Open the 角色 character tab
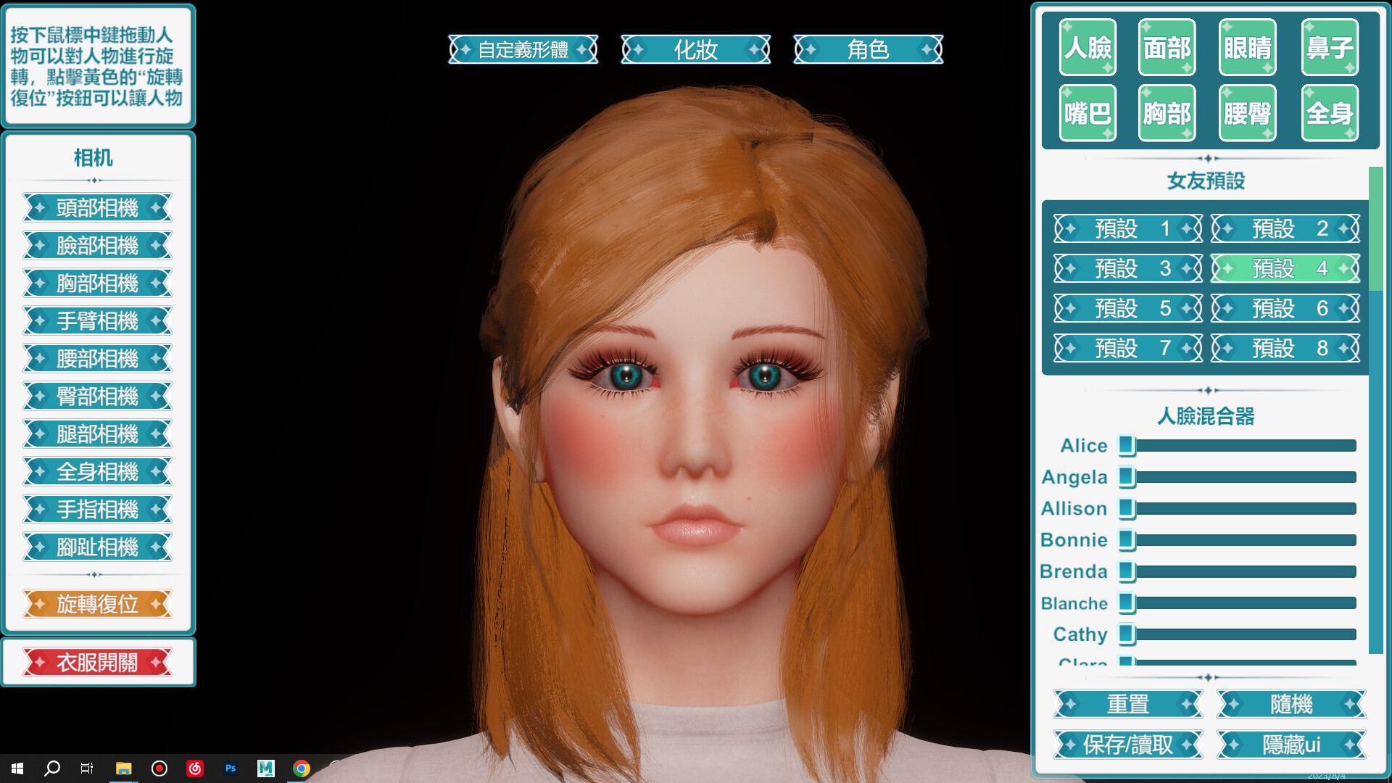Viewport: 1392px width, 783px height. tap(868, 50)
